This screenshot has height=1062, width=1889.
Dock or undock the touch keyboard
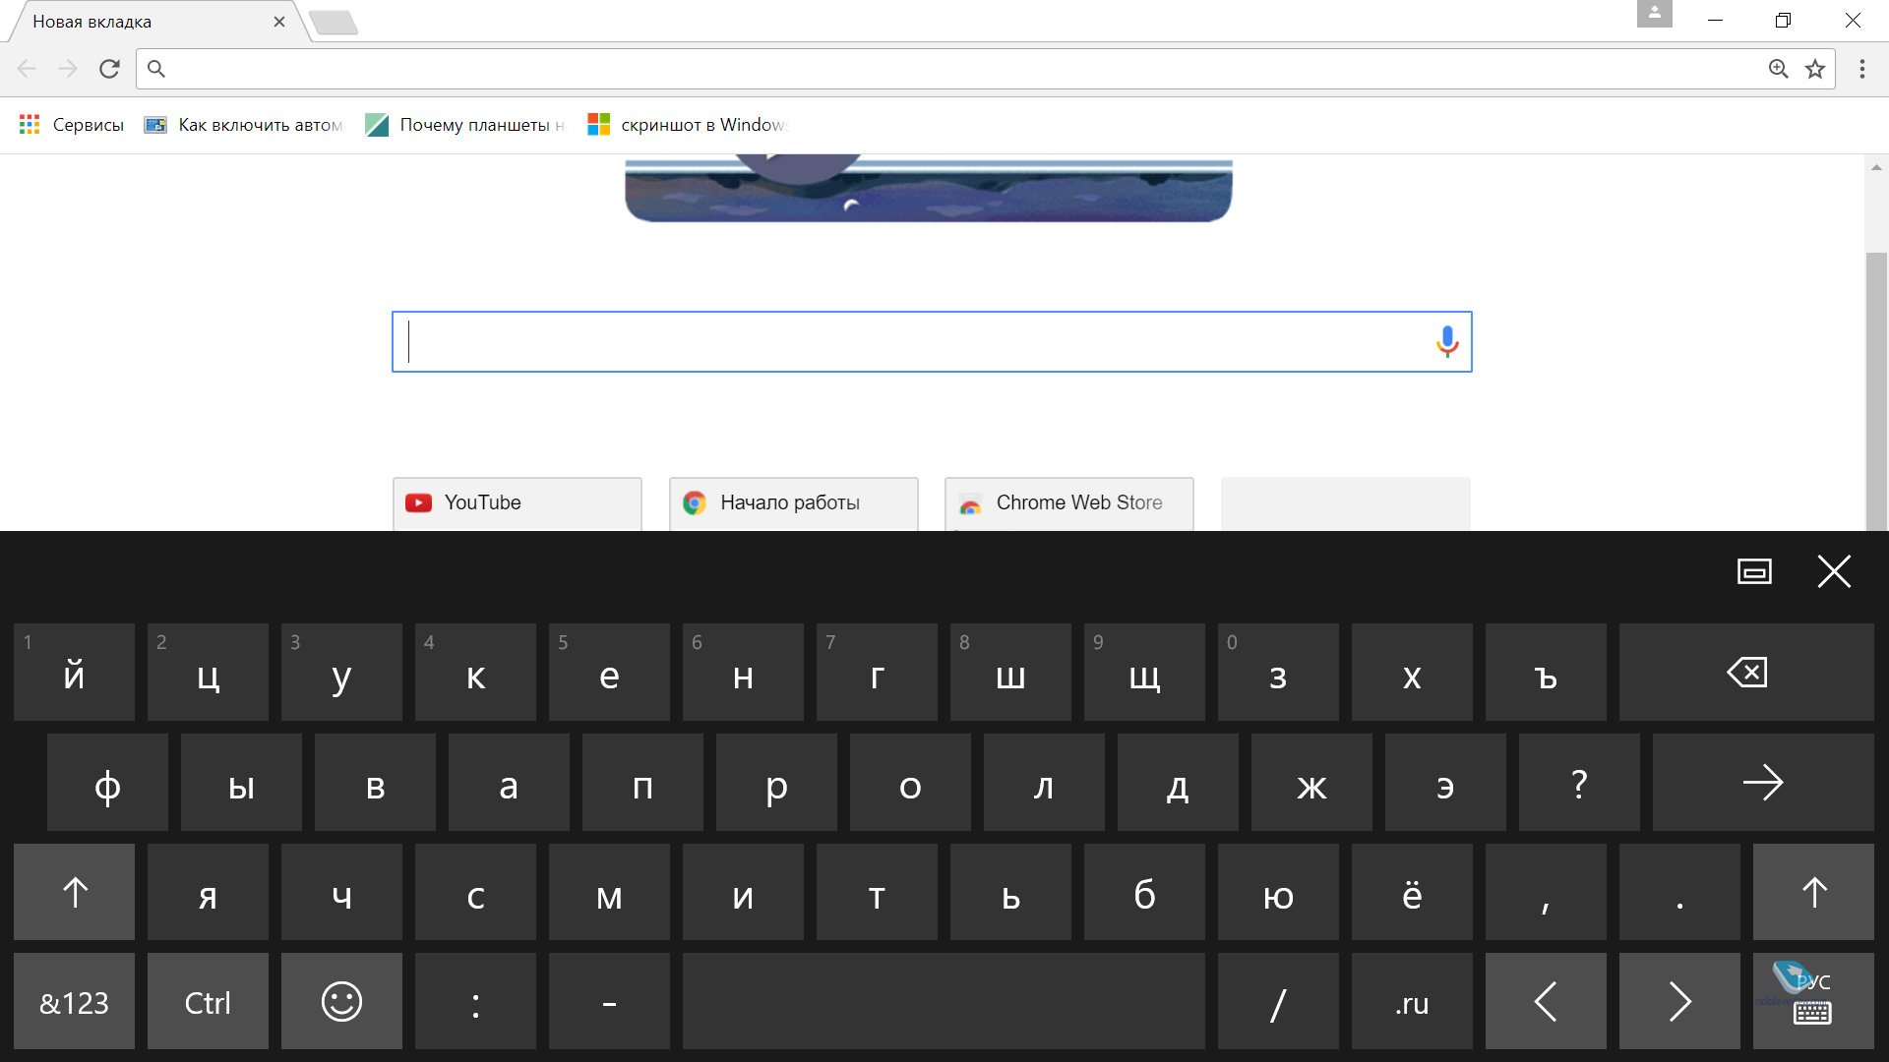(1754, 571)
